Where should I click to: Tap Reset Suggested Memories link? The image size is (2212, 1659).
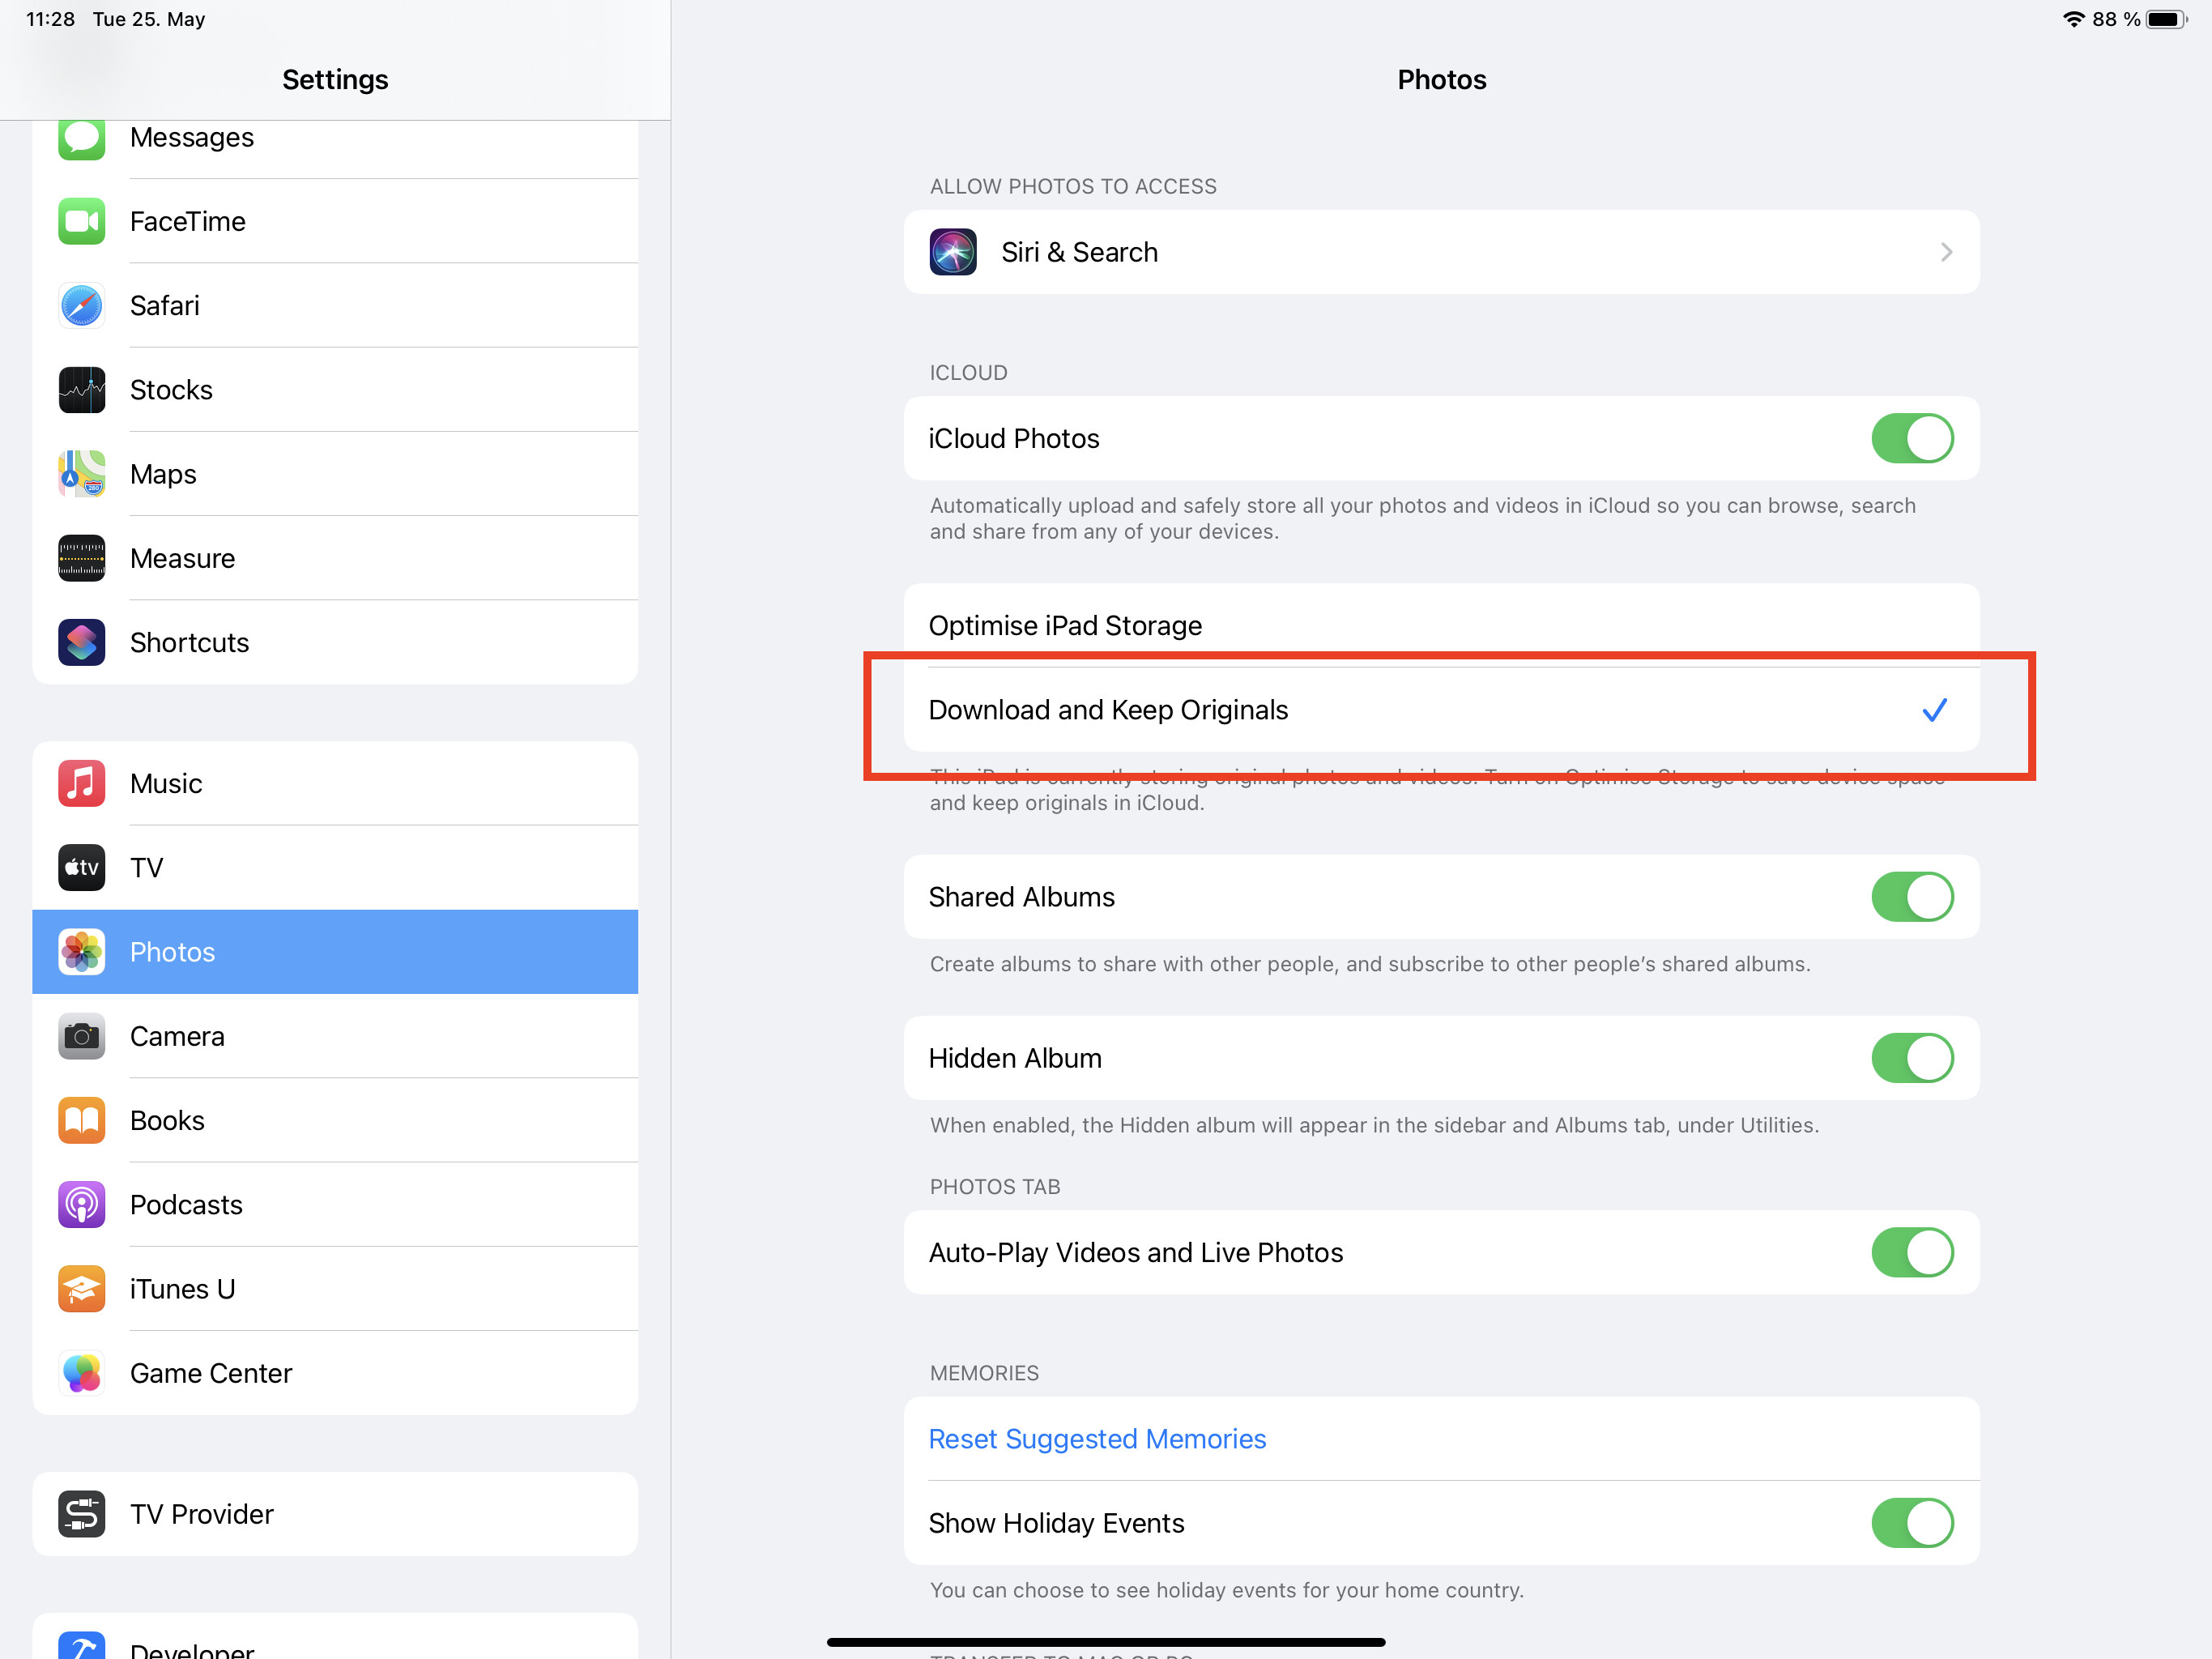(1097, 1439)
